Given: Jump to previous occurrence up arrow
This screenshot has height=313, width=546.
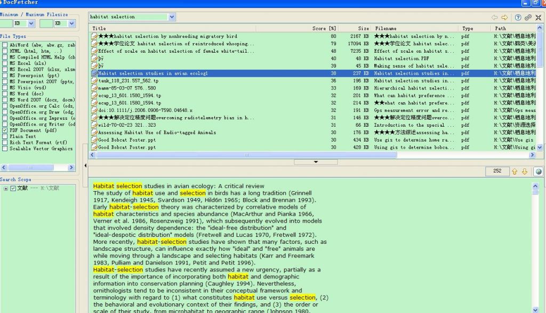Looking at the screenshot, I should click(x=515, y=171).
